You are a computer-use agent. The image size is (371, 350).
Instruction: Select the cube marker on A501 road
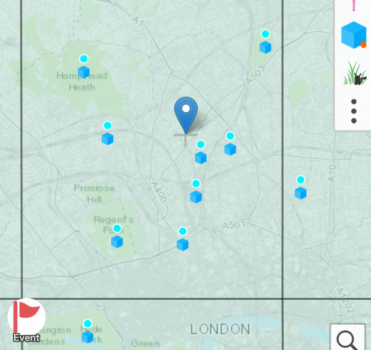click(x=182, y=244)
